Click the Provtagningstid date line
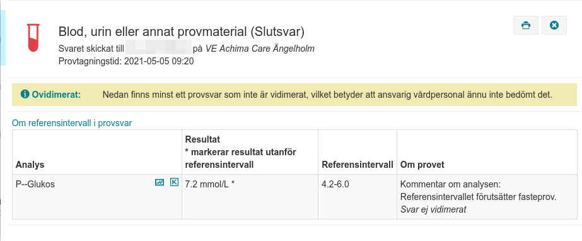Viewport: 582px width, 241px height. coord(126,61)
